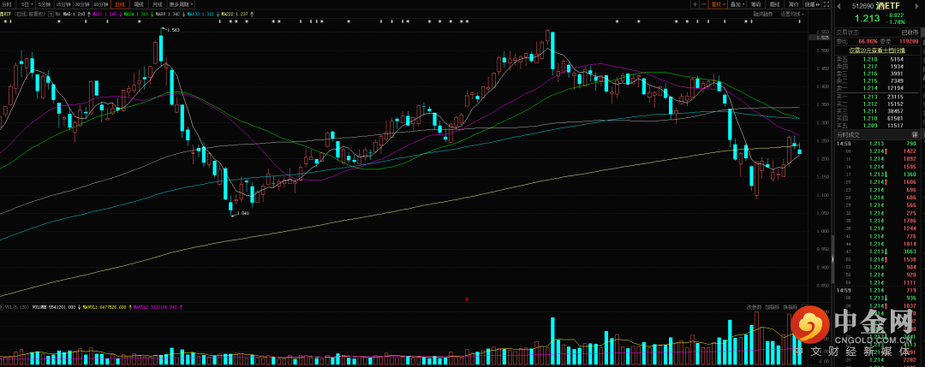Open details from the 分时成交 corner icon
This screenshot has width=925, height=367.
[x=915, y=135]
